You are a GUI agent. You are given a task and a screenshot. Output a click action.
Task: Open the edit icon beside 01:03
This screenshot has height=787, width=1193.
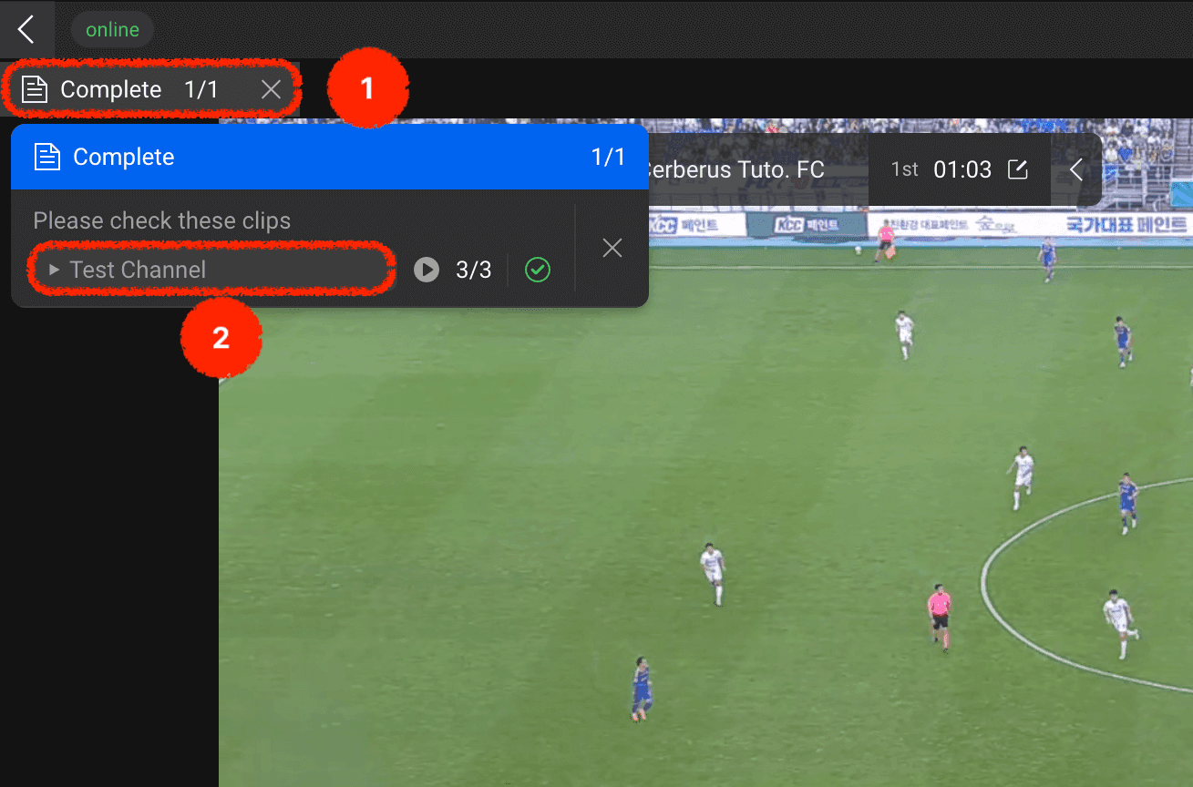pos(1017,169)
